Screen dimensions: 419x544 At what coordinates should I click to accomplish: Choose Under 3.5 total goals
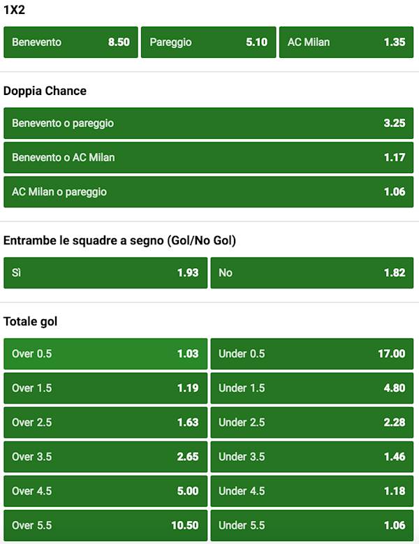(x=312, y=457)
